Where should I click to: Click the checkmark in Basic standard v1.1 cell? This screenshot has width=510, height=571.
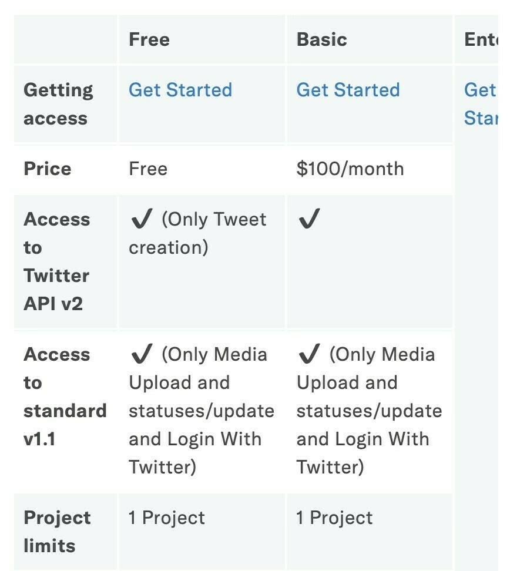pos(309,354)
